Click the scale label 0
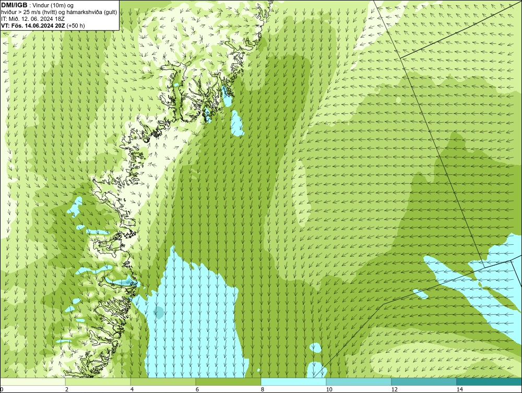 [2, 389]
